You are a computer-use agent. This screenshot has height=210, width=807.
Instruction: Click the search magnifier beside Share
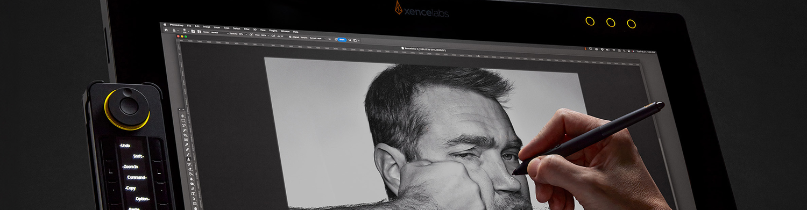pos(350,40)
